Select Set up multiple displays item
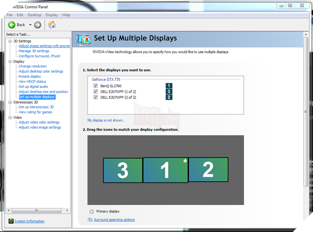Viewport: 313px width, 232px height. pyautogui.click(x=37, y=97)
